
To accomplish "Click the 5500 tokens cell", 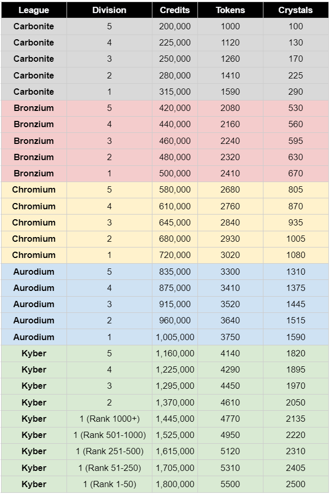I will pyautogui.click(x=230, y=484).
